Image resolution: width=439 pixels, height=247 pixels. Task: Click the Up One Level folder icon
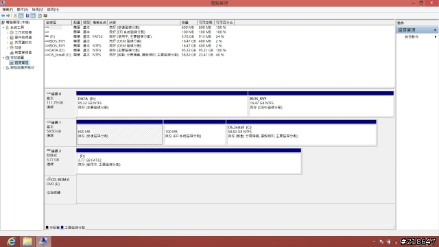tap(15, 16)
